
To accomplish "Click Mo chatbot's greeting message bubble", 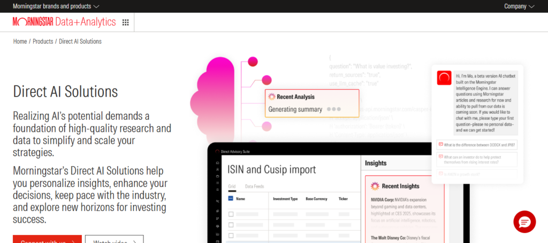I will click(x=486, y=103).
